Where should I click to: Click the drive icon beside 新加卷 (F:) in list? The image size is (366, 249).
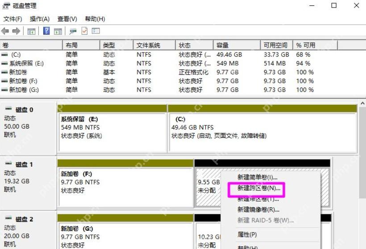coord(4,81)
